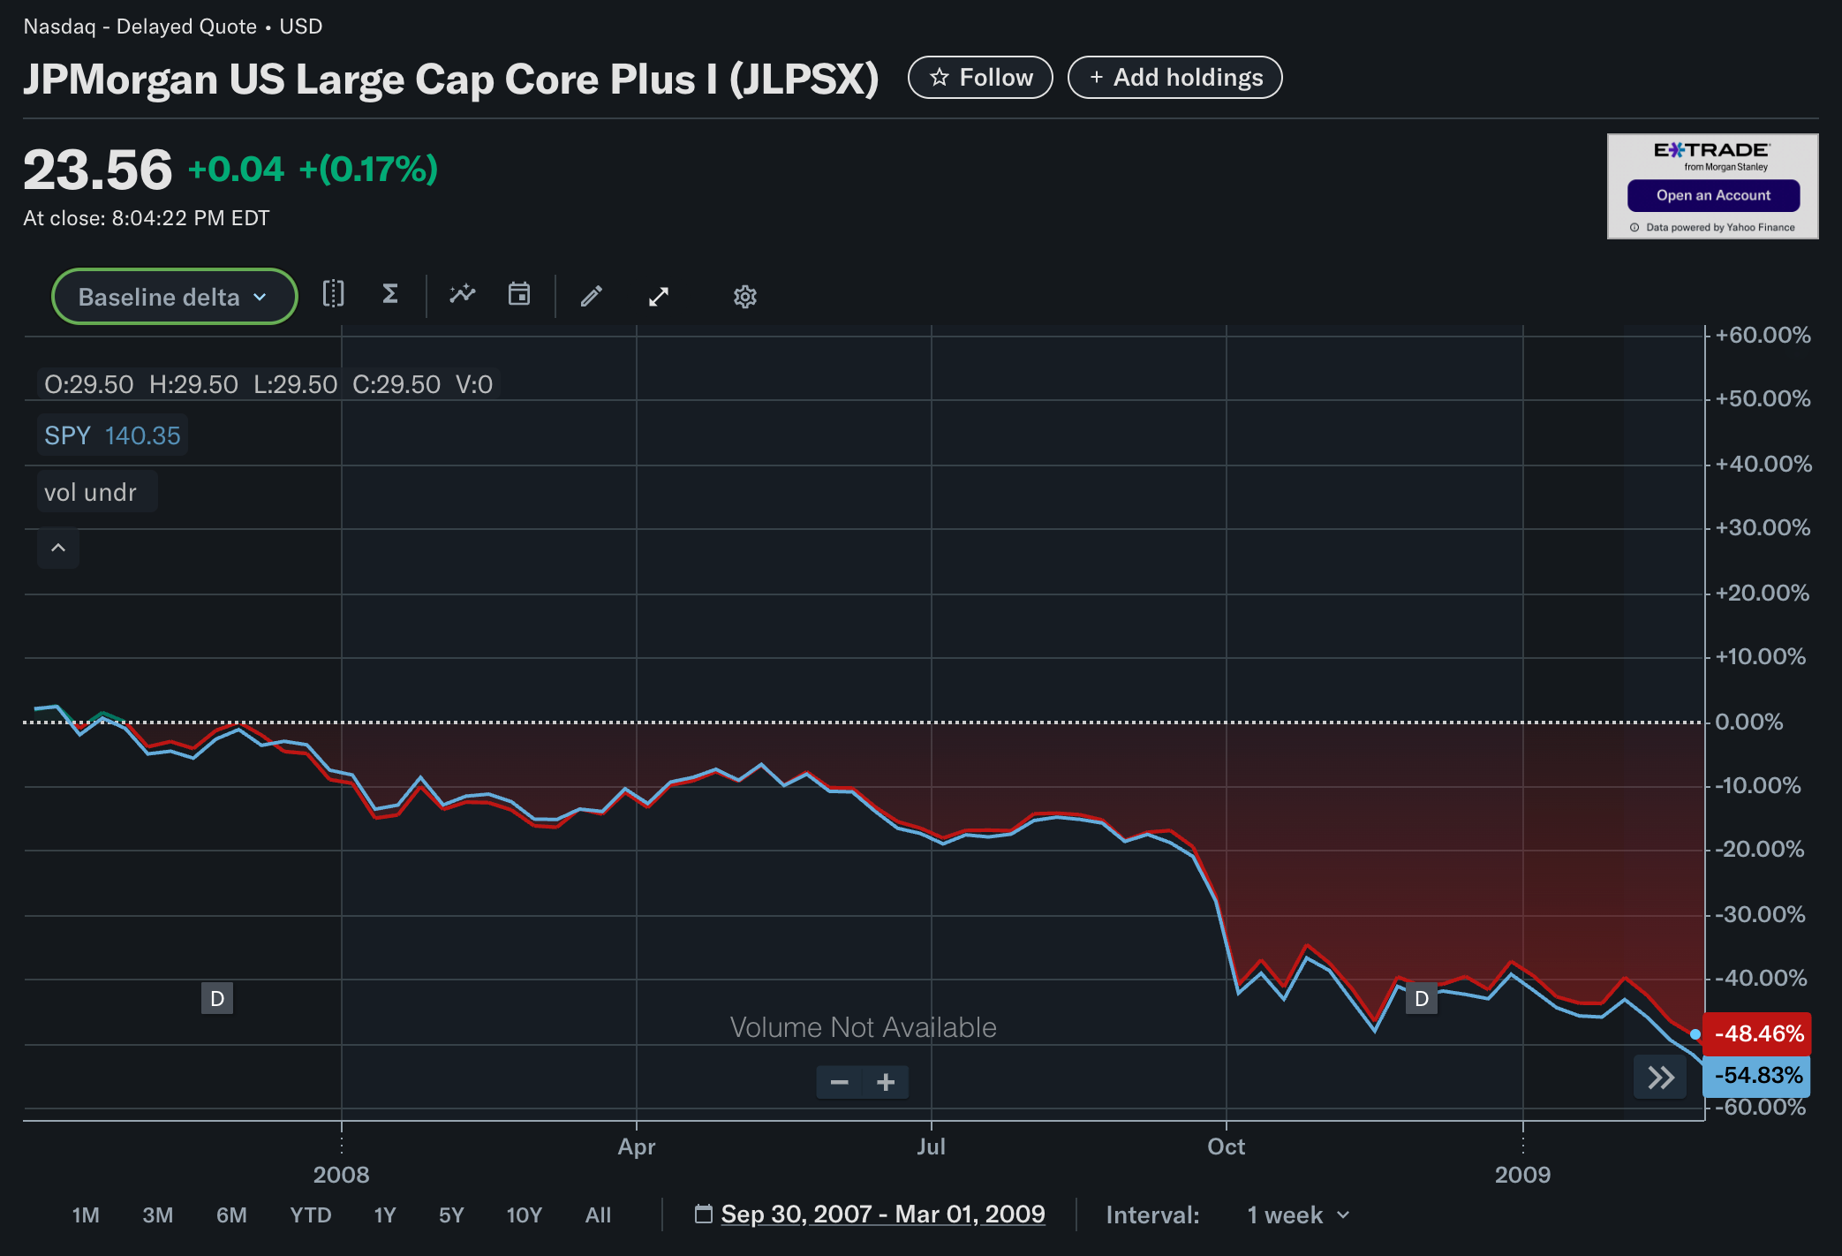The height and width of the screenshot is (1256, 1842).
Task: Open the indicators (sigma) icon
Action: [389, 295]
